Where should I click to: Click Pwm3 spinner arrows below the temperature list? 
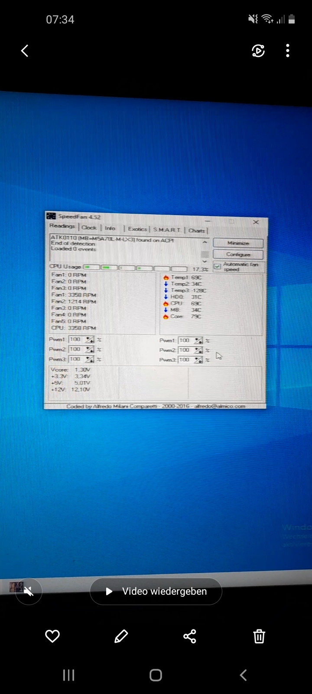[x=198, y=360]
